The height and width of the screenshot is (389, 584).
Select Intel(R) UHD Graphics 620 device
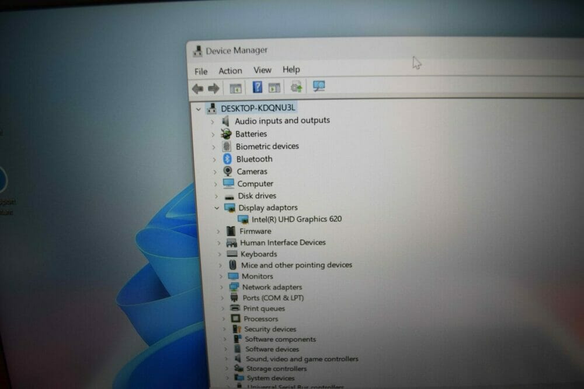coord(297,219)
